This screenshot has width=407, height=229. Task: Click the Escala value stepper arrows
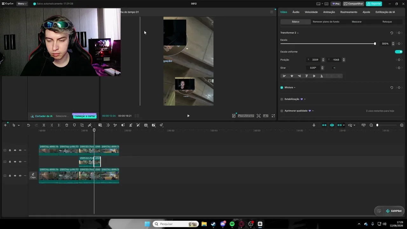coord(393,44)
